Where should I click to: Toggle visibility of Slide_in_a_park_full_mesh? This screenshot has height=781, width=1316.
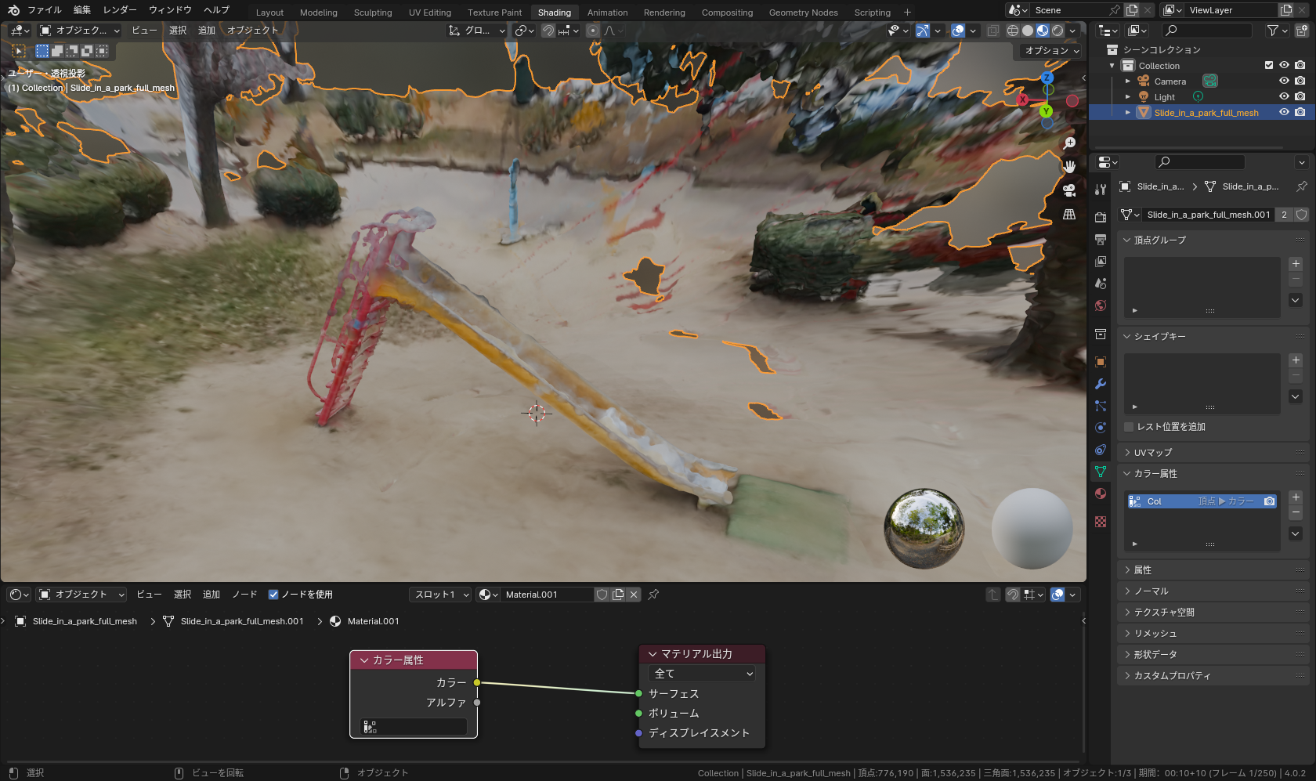(x=1284, y=112)
